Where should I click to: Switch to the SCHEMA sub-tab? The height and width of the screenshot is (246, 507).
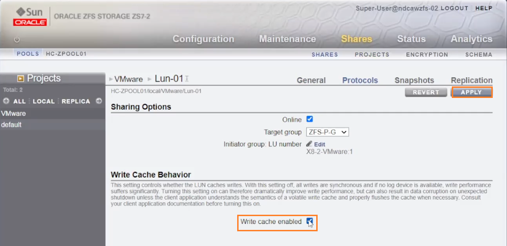479,55
